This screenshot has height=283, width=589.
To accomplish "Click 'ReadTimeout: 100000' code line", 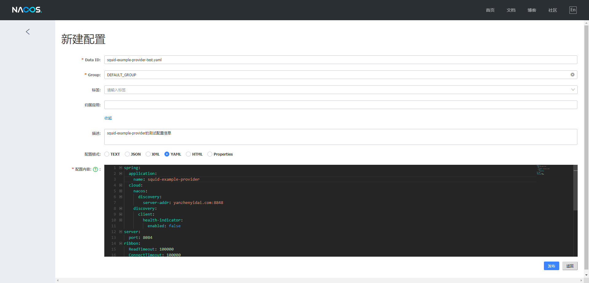I will (x=151, y=249).
